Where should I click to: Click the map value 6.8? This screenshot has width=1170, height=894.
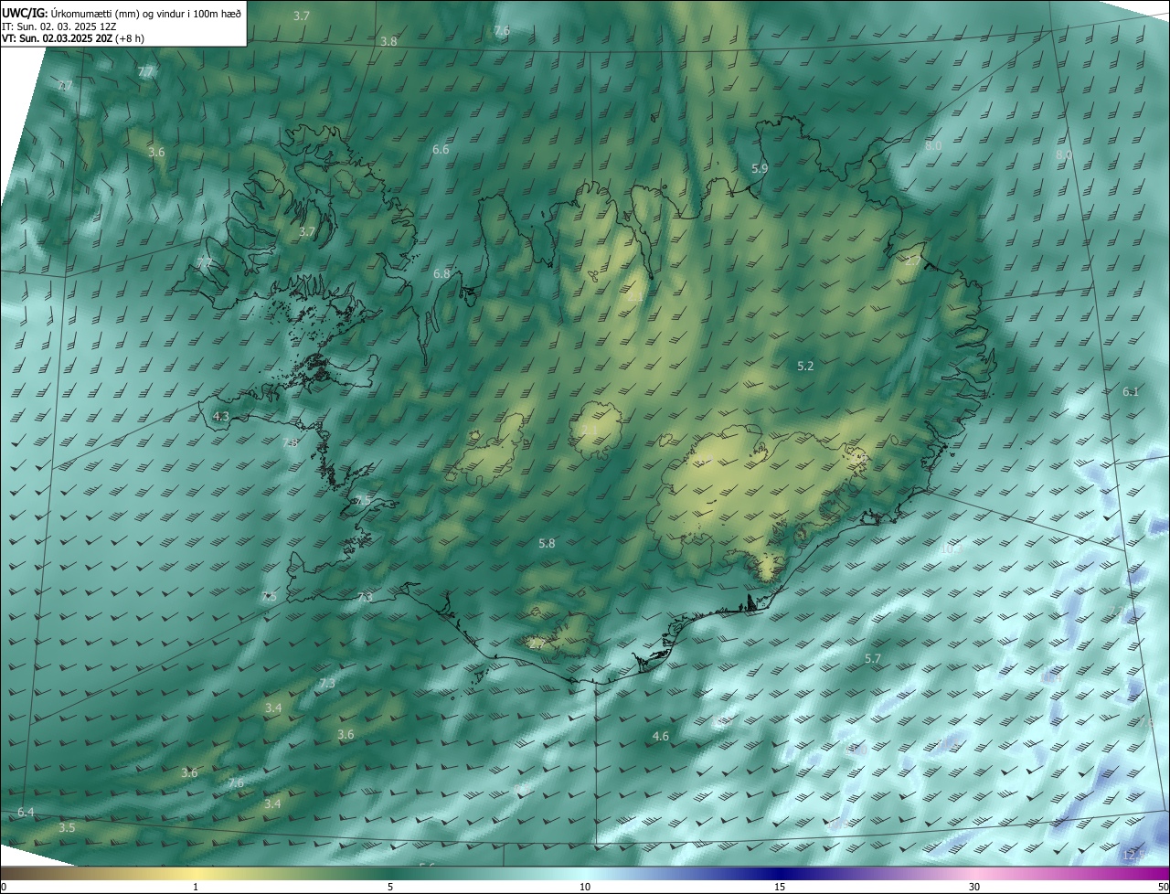pyautogui.click(x=441, y=273)
